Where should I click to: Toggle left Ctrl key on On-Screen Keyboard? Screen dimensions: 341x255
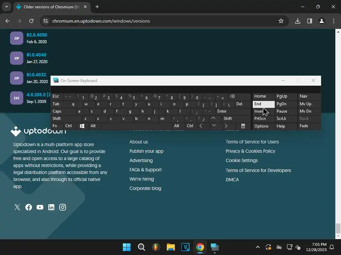70,126
